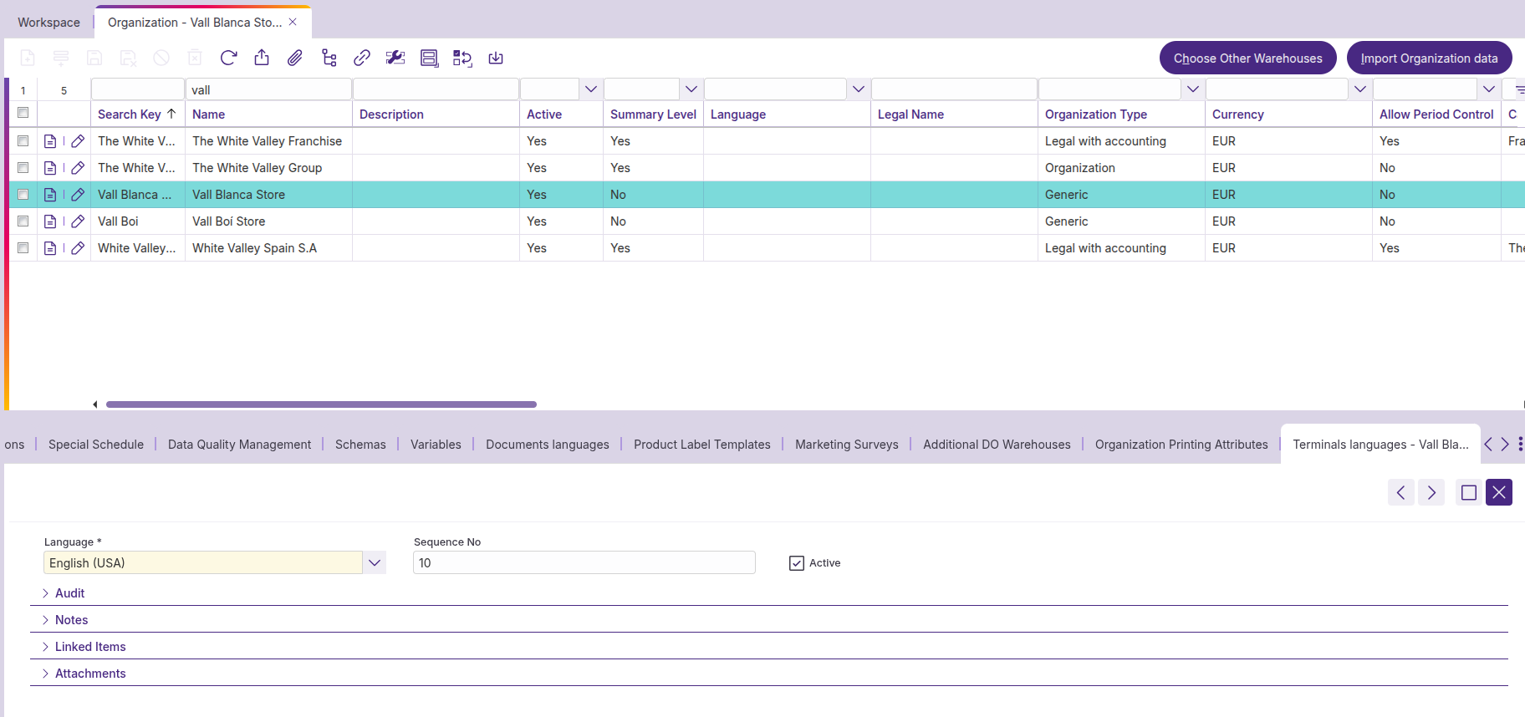1525x717 pixels.
Task: Open the tree view icon in toolbar
Action: pyautogui.click(x=329, y=58)
